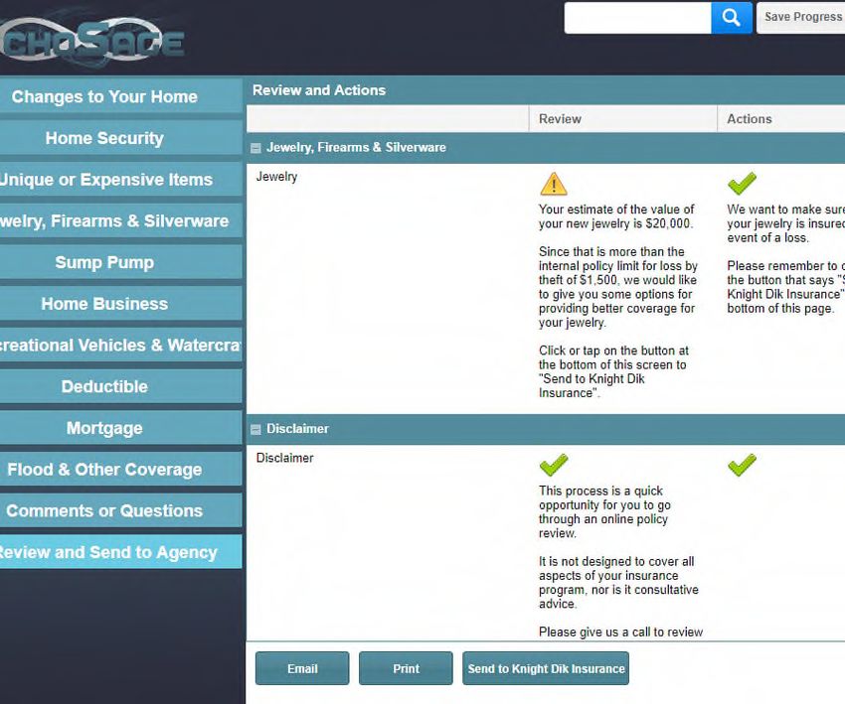Image resolution: width=845 pixels, height=704 pixels.
Task: Open Recreational Vehicles & Watercraft section
Action: click(120, 345)
